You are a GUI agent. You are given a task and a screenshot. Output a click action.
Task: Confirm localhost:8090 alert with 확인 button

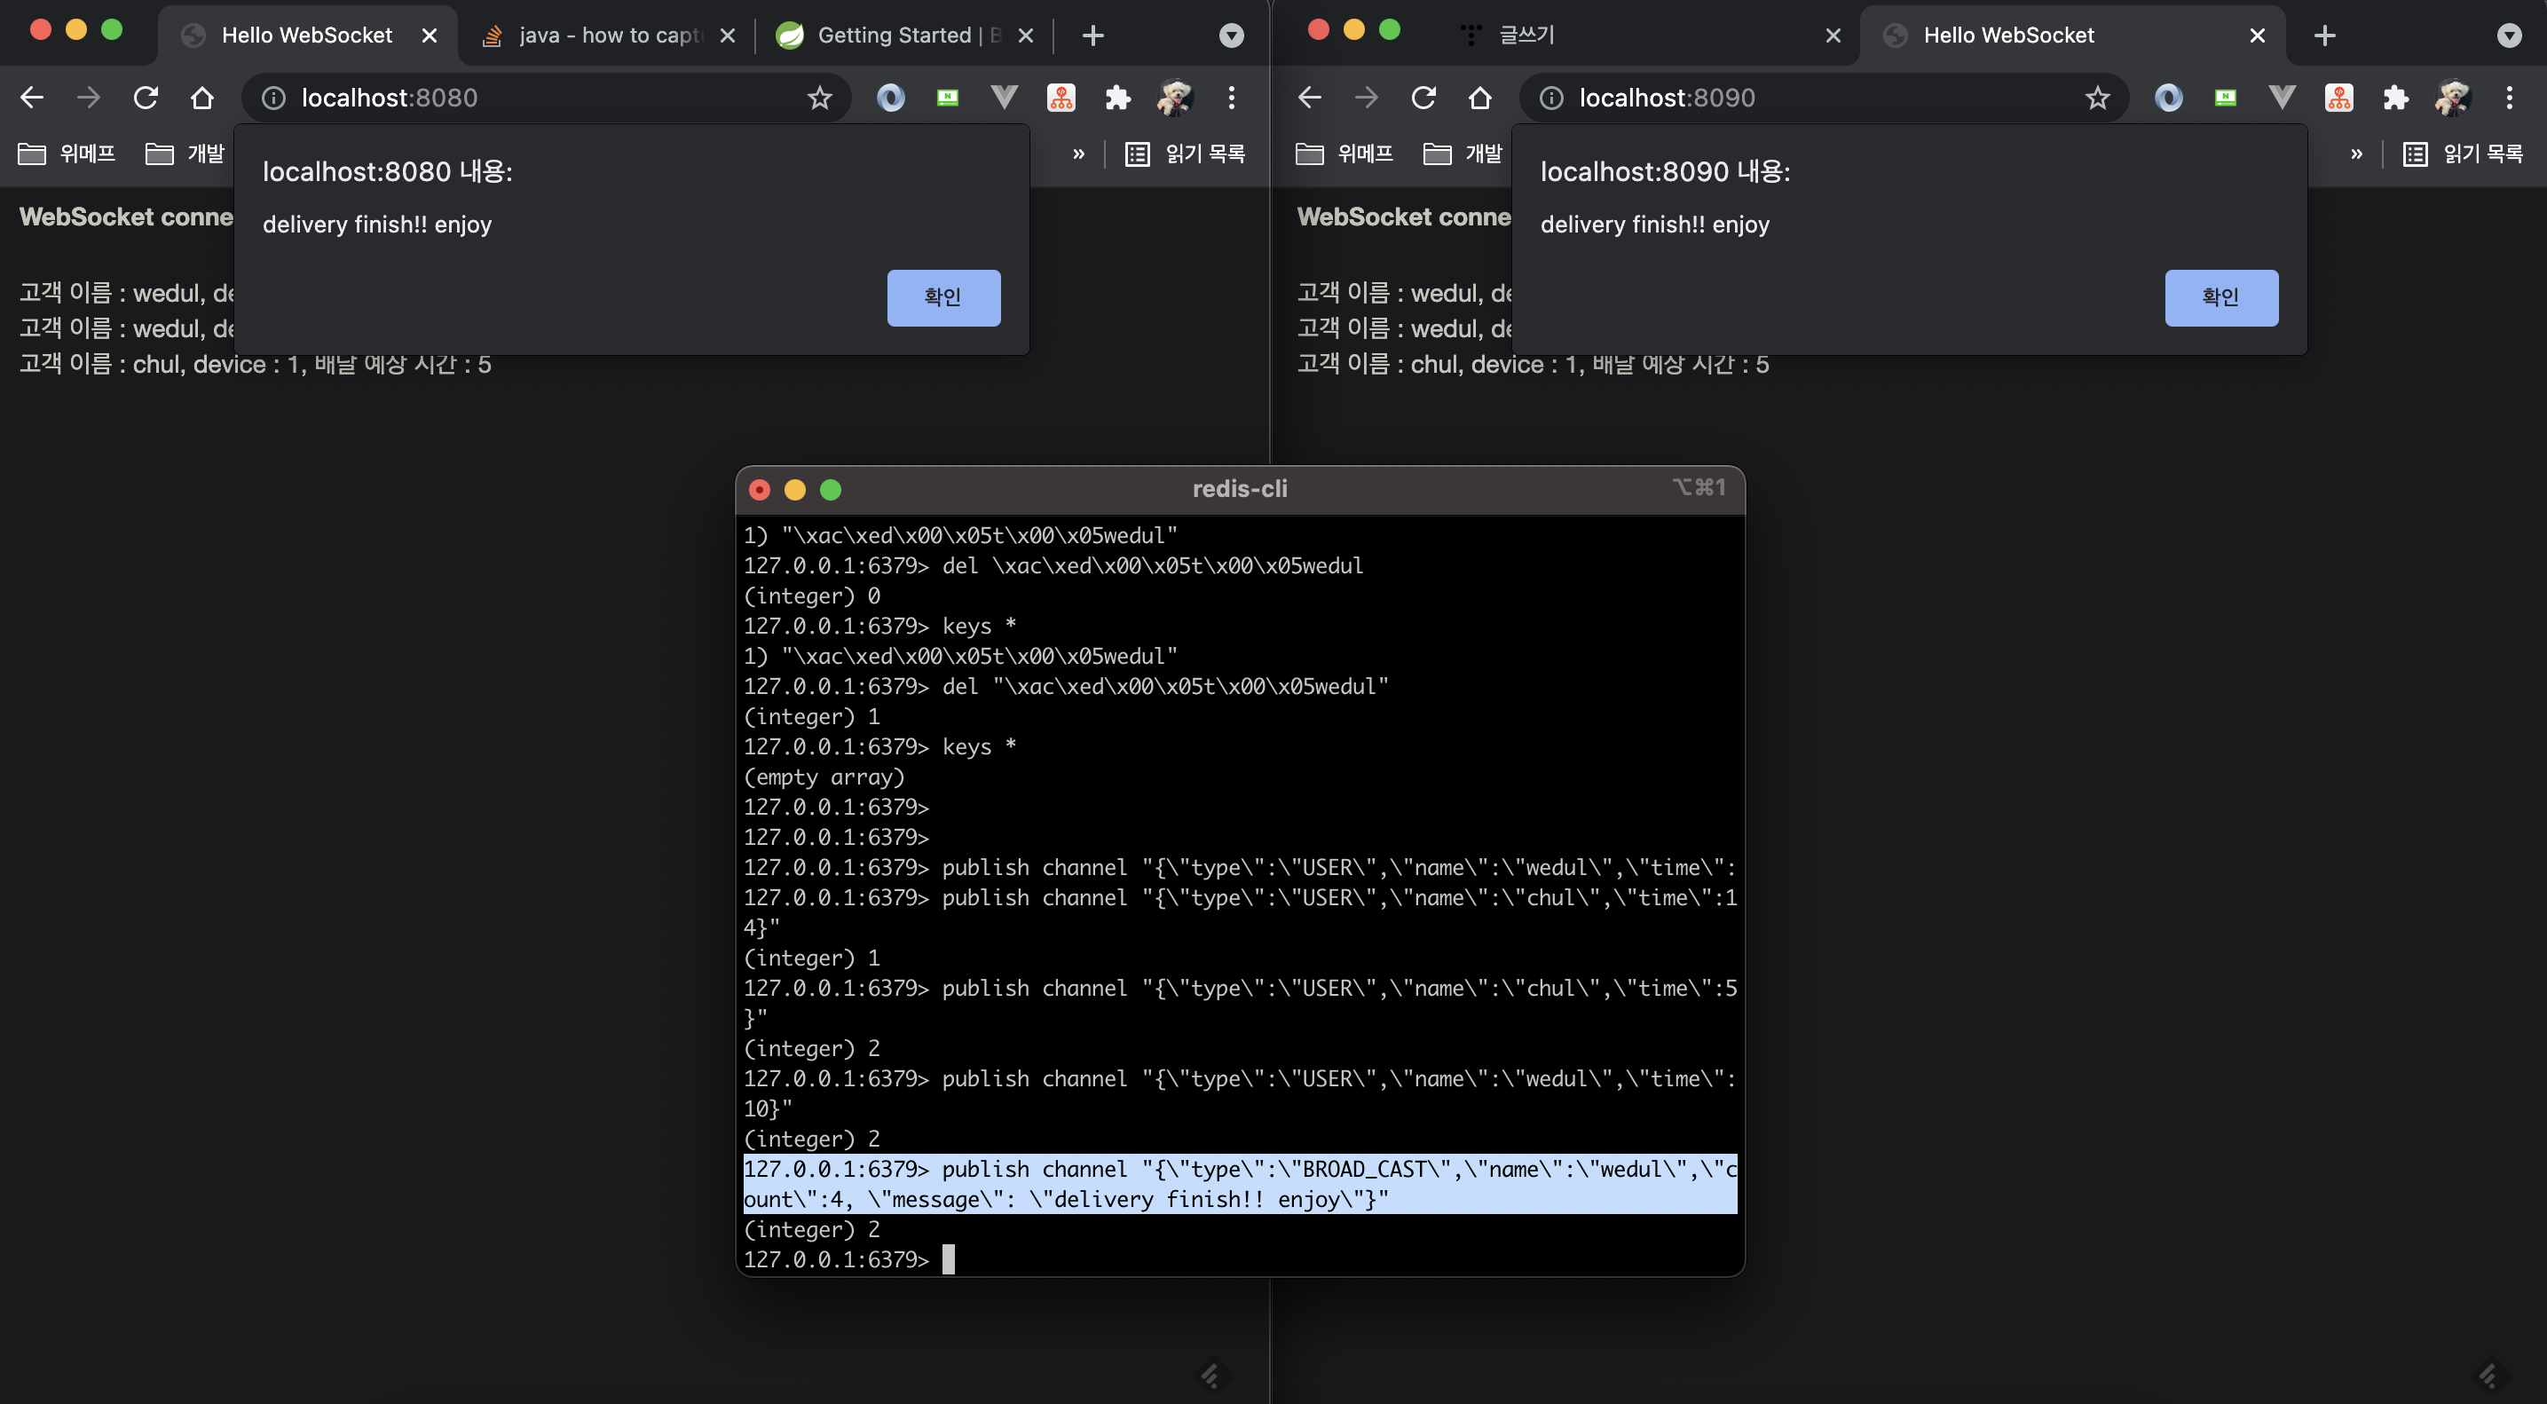coord(2220,297)
